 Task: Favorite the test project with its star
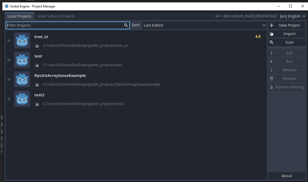click(x=9, y=60)
